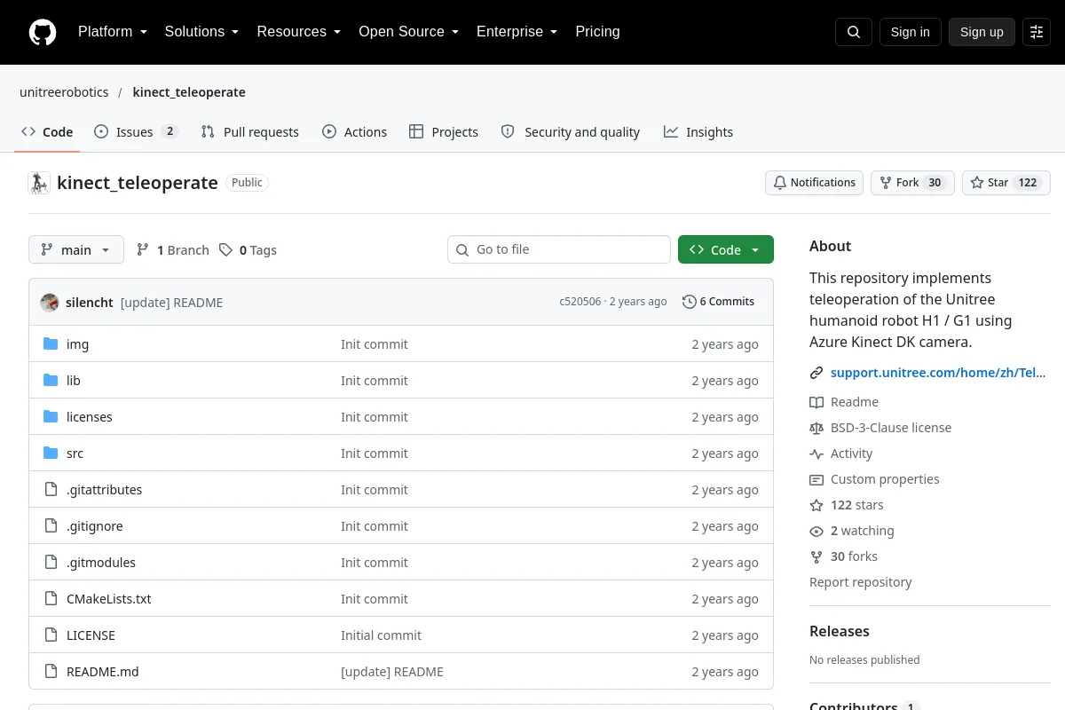
Task: Open the Pricing link in header
Action: [597, 32]
